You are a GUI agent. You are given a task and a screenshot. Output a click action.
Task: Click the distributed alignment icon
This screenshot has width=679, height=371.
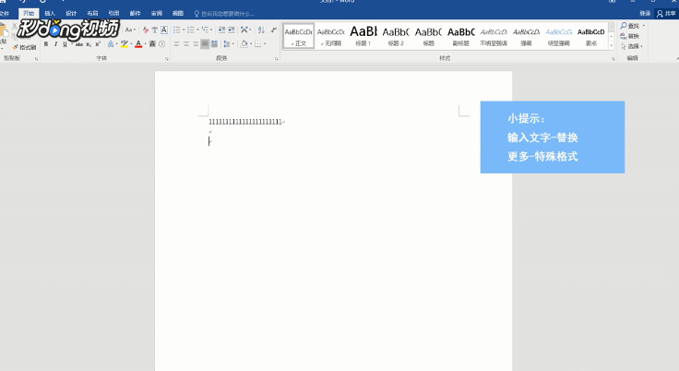(214, 43)
